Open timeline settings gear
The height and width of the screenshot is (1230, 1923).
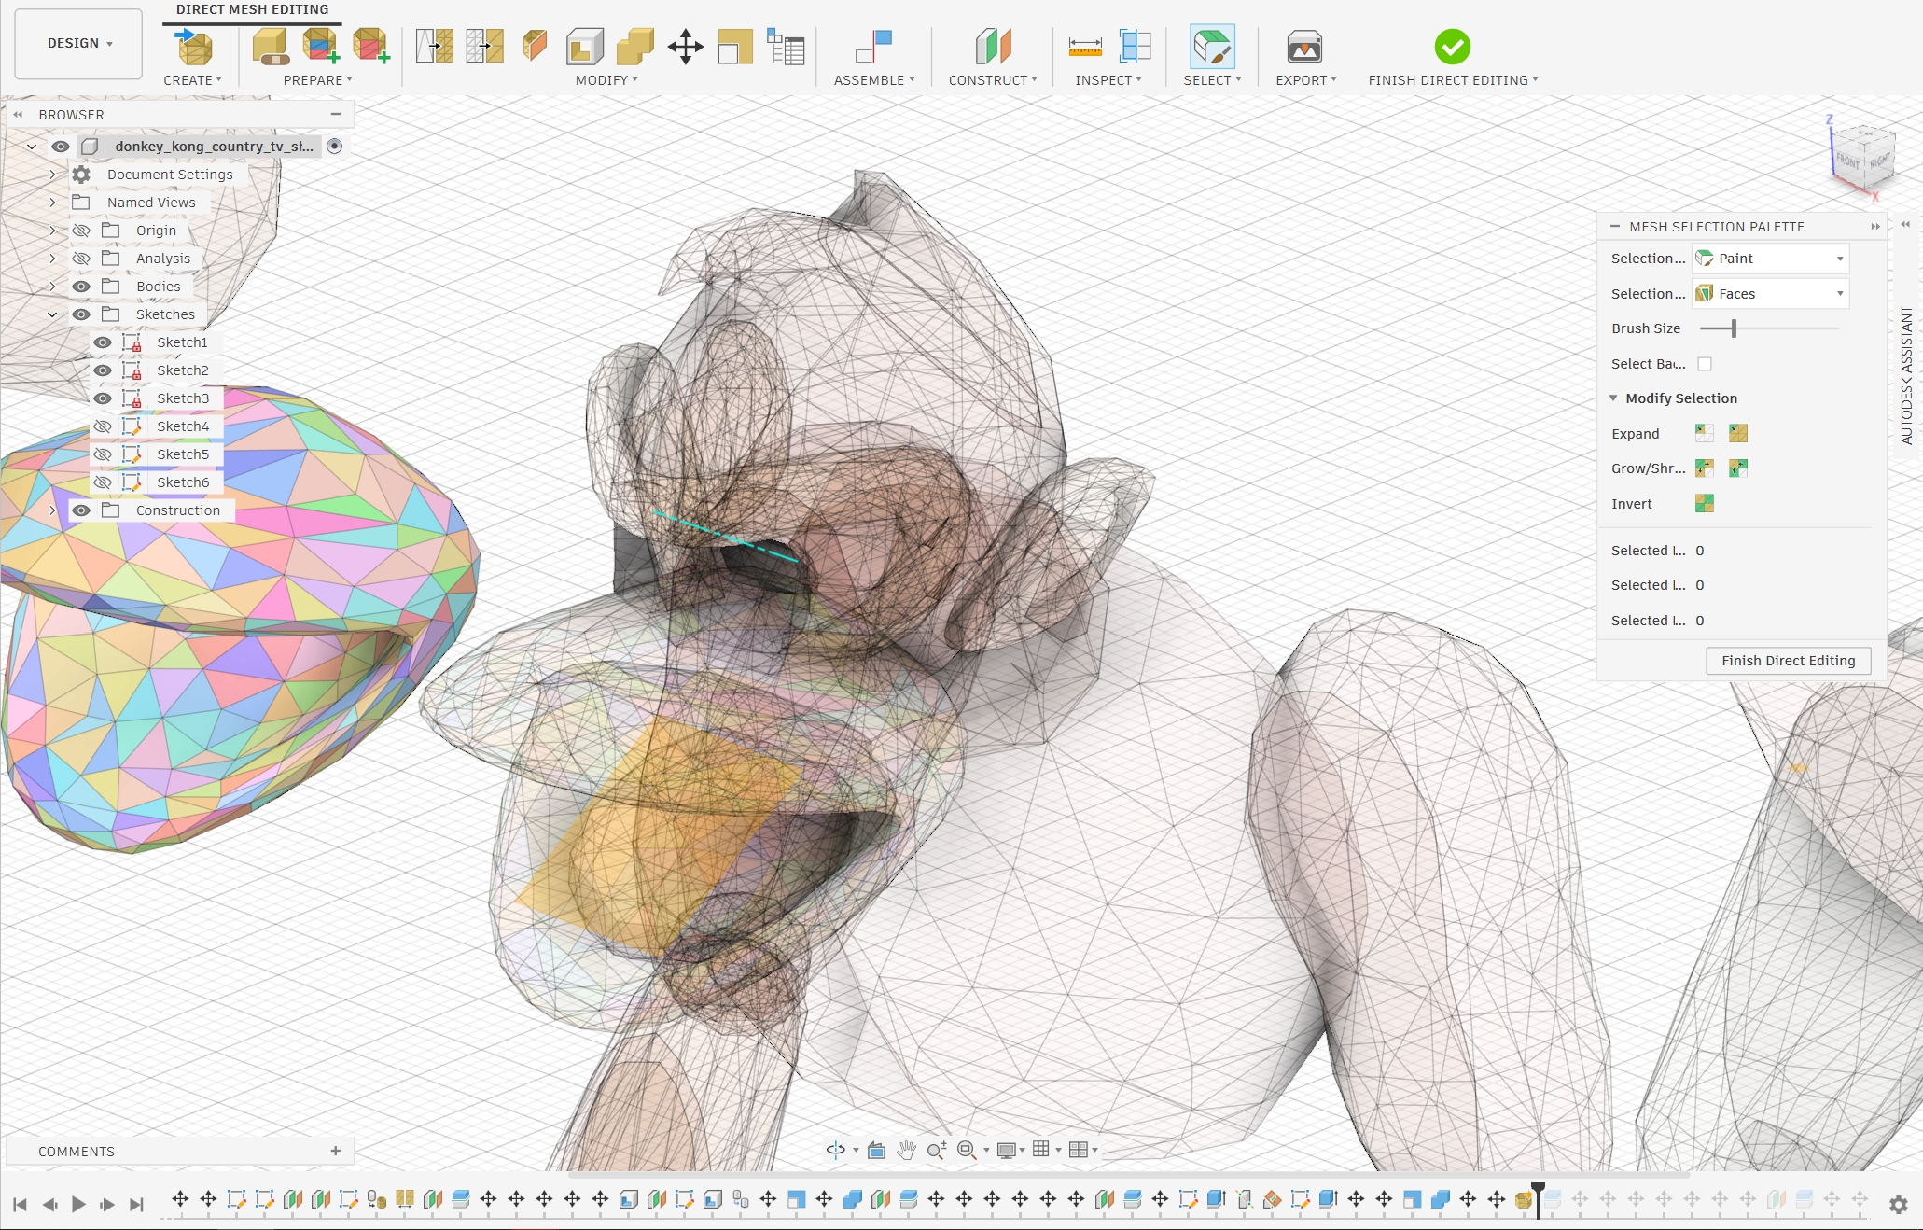click(x=1898, y=1204)
